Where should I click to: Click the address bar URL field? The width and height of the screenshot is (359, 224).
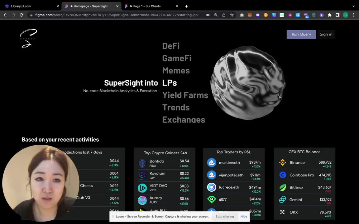[118, 15]
